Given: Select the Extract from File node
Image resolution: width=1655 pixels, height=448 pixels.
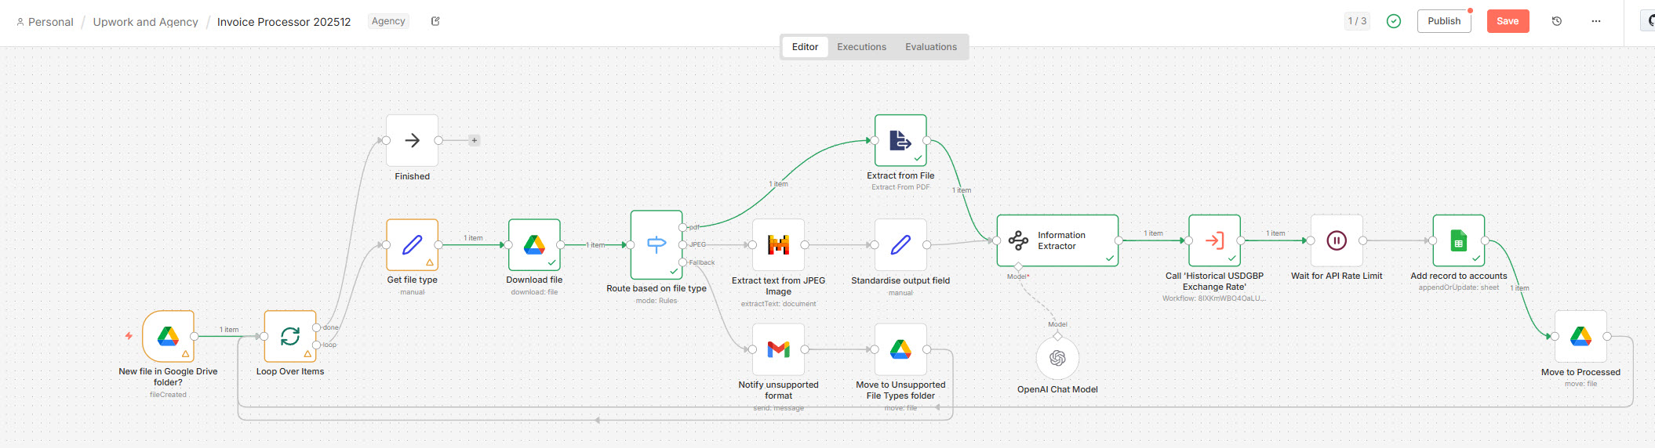Looking at the screenshot, I should (x=900, y=141).
